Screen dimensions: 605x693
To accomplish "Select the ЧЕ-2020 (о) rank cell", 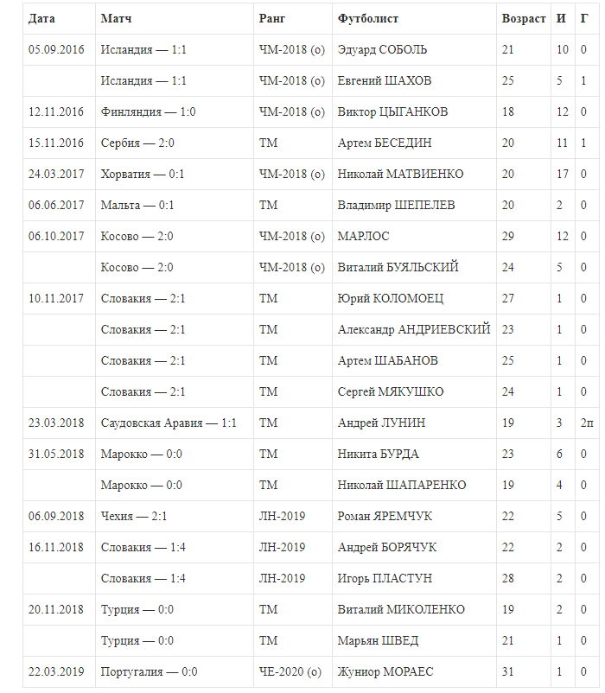I will pos(290,671).
